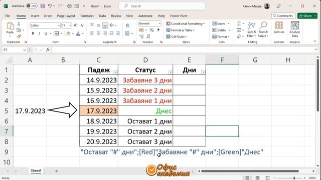Click the Save icon in title bar
This screenshot has height=180, width=321.
43,6
